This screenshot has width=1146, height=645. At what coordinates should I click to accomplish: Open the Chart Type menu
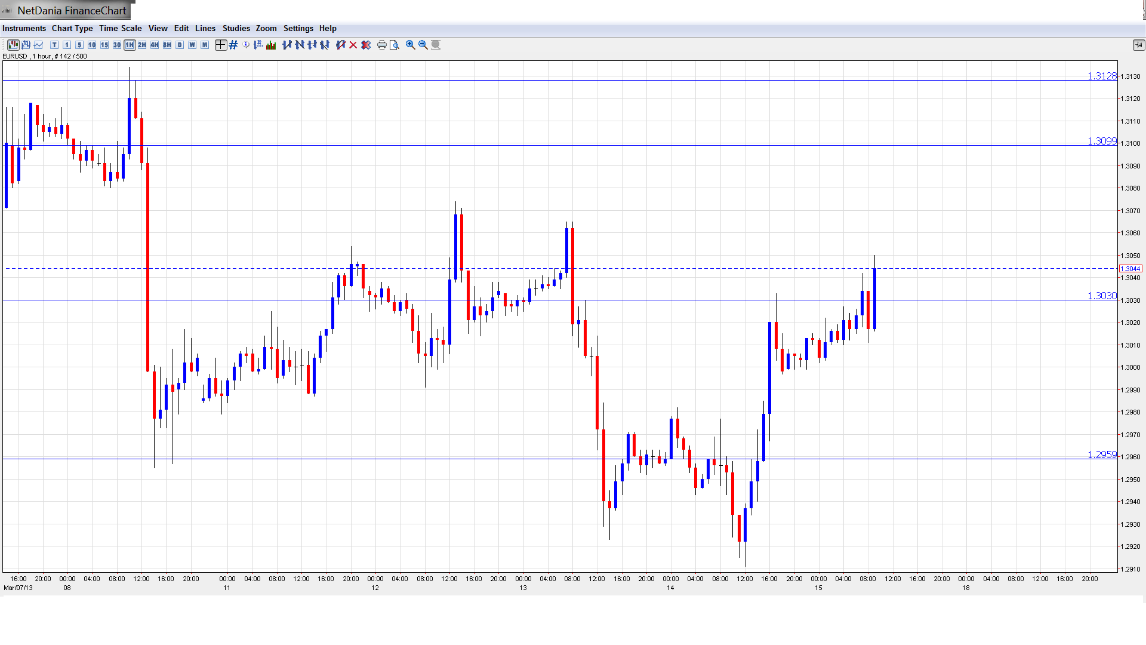[72, 28]
